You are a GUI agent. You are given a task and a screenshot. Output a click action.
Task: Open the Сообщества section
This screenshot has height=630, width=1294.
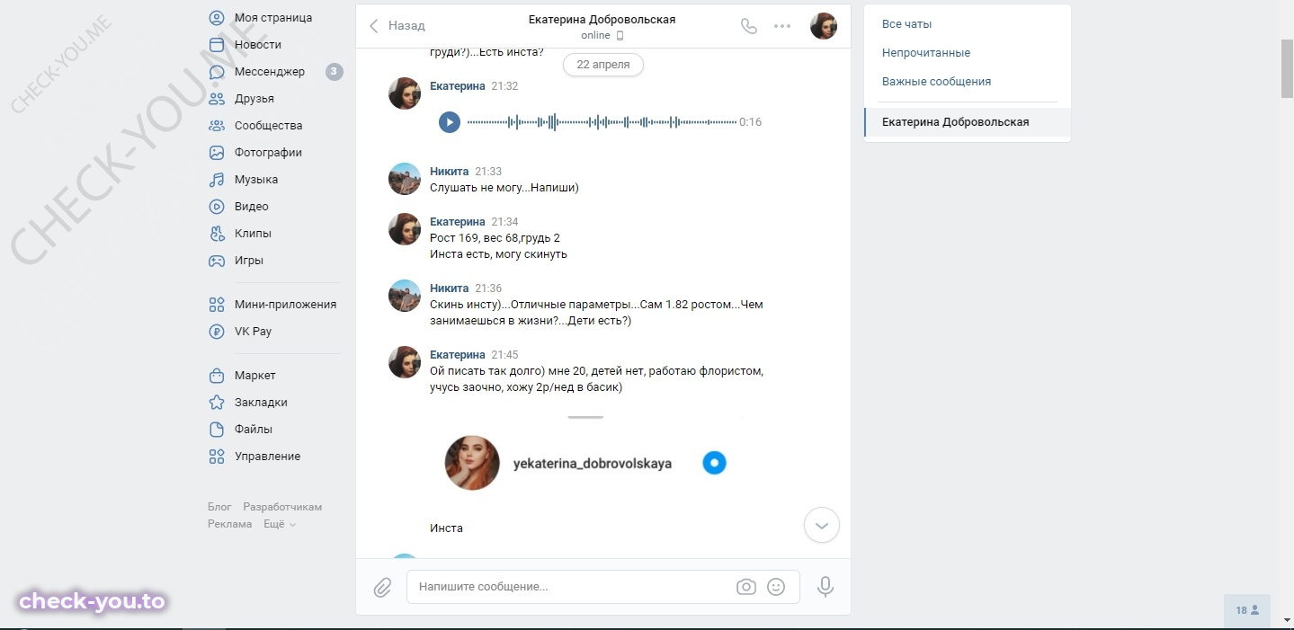[x=268, y=126]
